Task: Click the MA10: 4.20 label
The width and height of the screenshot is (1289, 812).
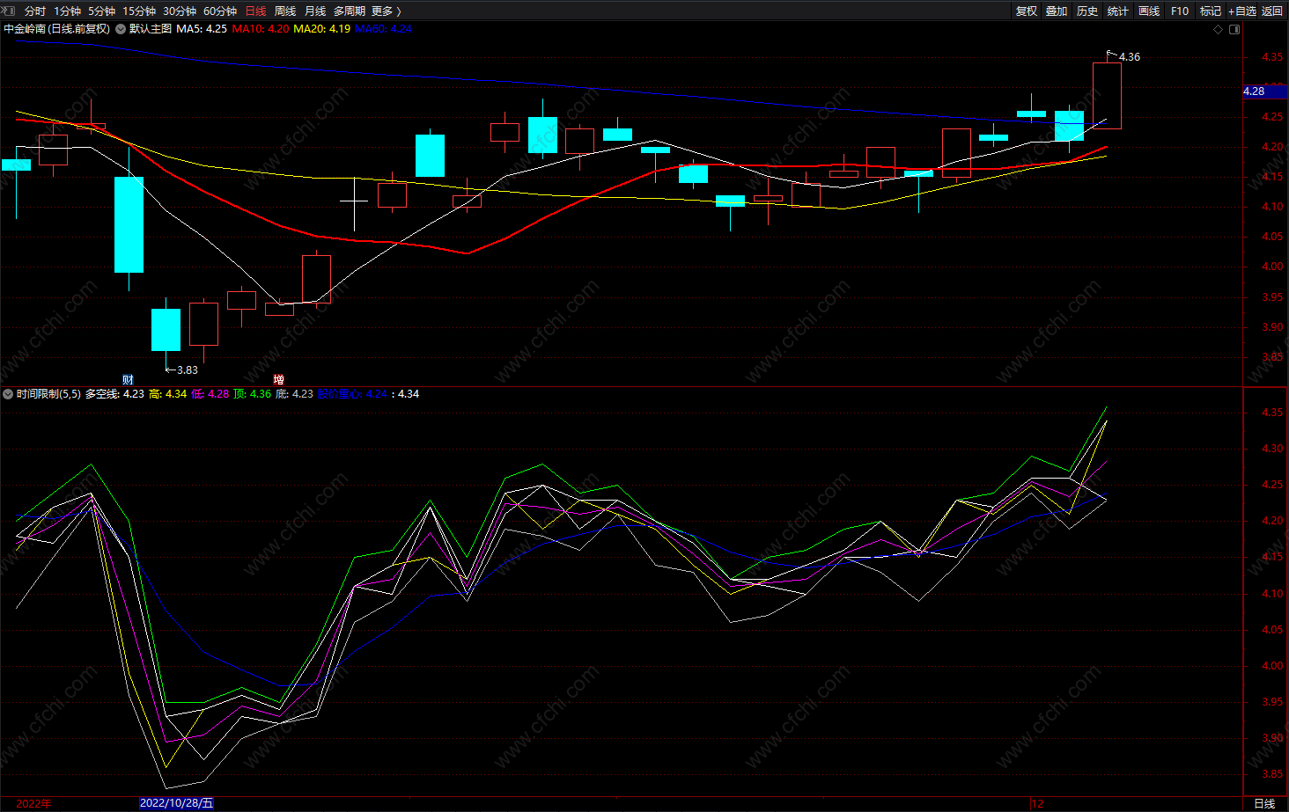Action: point(260,29)
